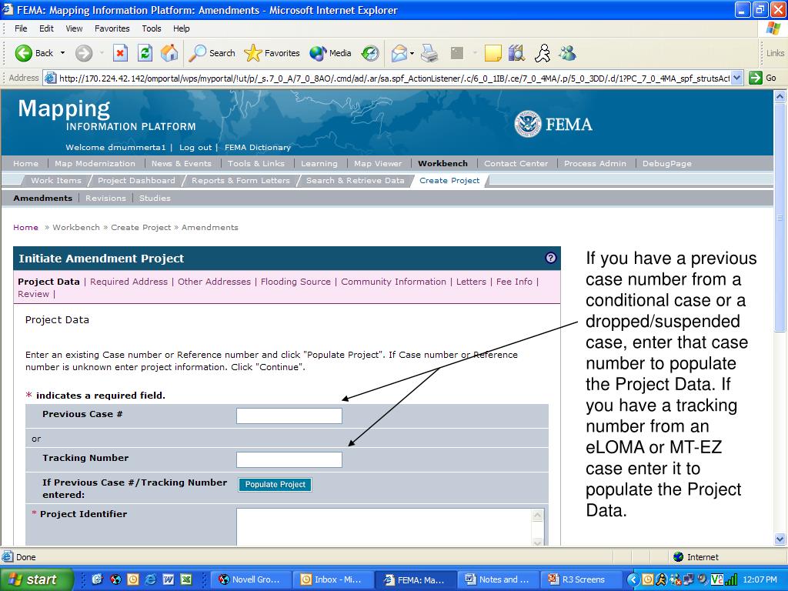Go to Required Address step
Image resolution: width=788 pixels, height=591 pixels.
(x=129, y=282)
